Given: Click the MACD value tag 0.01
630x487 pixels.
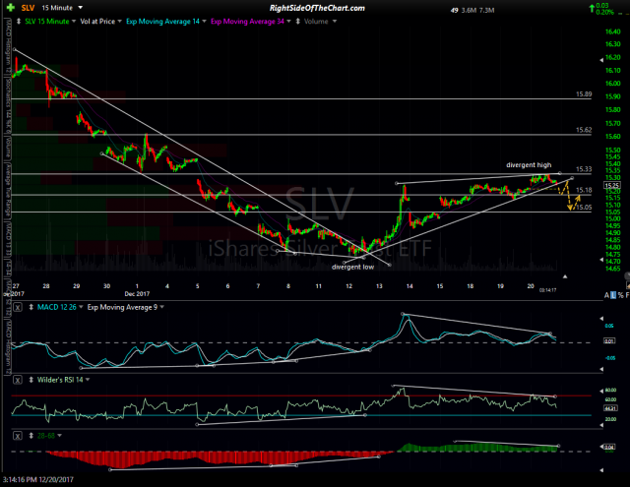Looking at the screenshot, I should 608,340.
